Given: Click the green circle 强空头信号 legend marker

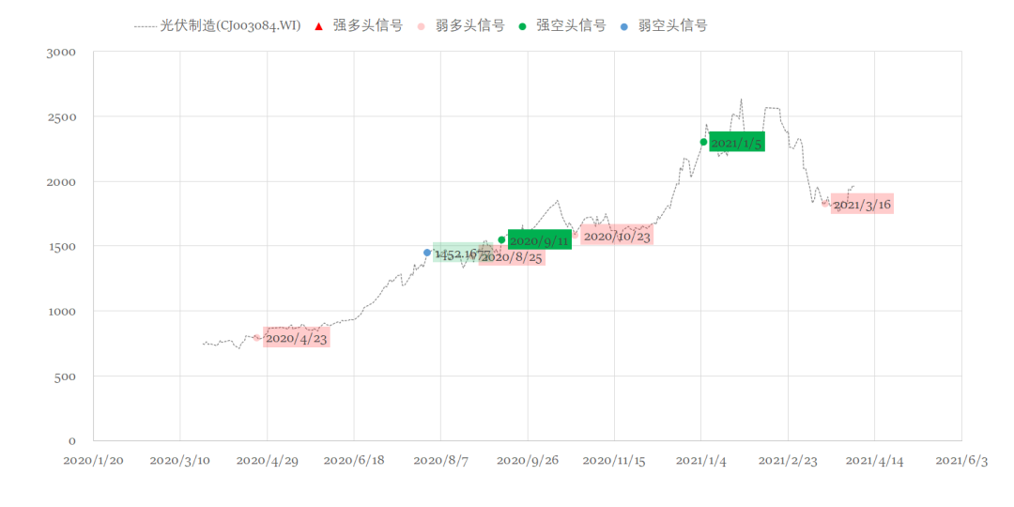Looking at the screenshot, I should (522, 26).
